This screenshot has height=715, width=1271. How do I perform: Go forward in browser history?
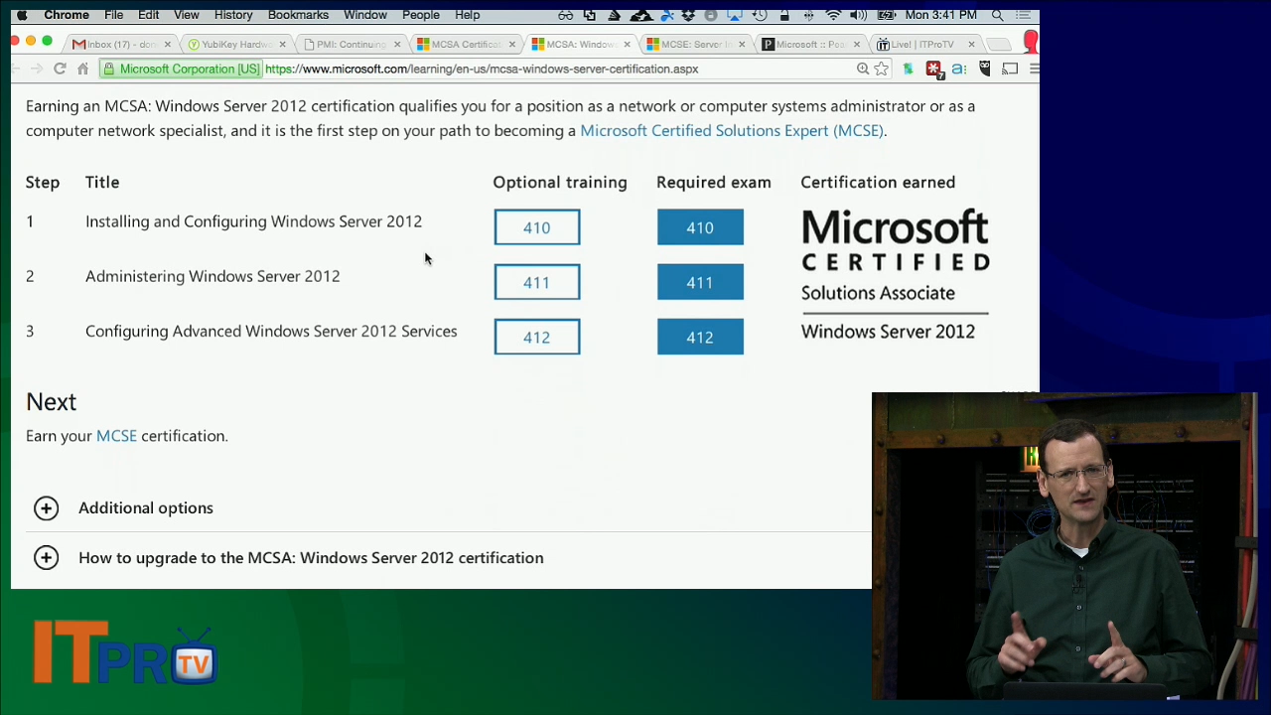pos(37,69)
